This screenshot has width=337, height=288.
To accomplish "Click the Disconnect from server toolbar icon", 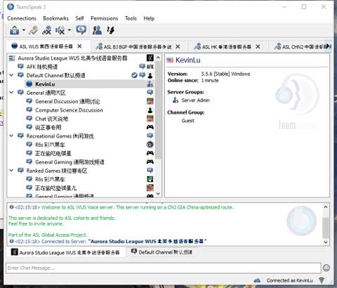I will pyautogui.click(x=34, y=30).
